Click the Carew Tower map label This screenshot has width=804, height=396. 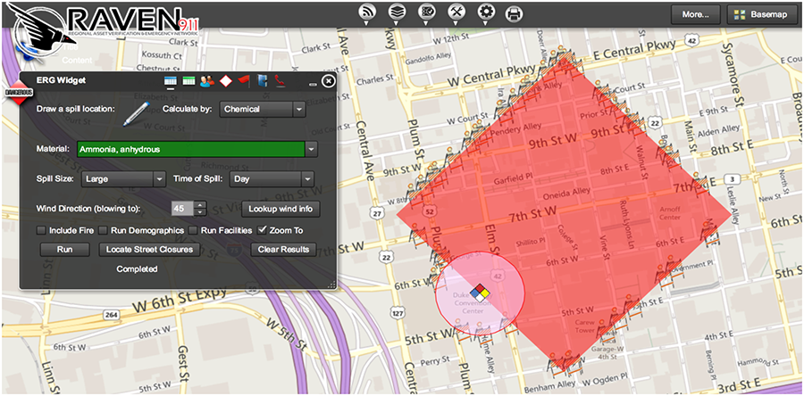[584, 326]
